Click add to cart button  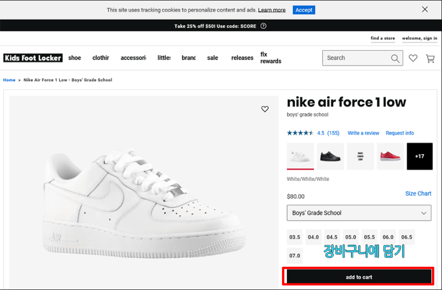tap(359, 277)
